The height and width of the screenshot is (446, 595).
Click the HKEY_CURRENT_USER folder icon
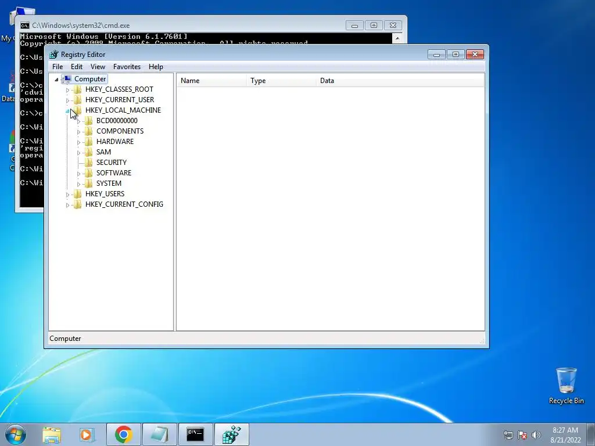click(x=77, y=100)
